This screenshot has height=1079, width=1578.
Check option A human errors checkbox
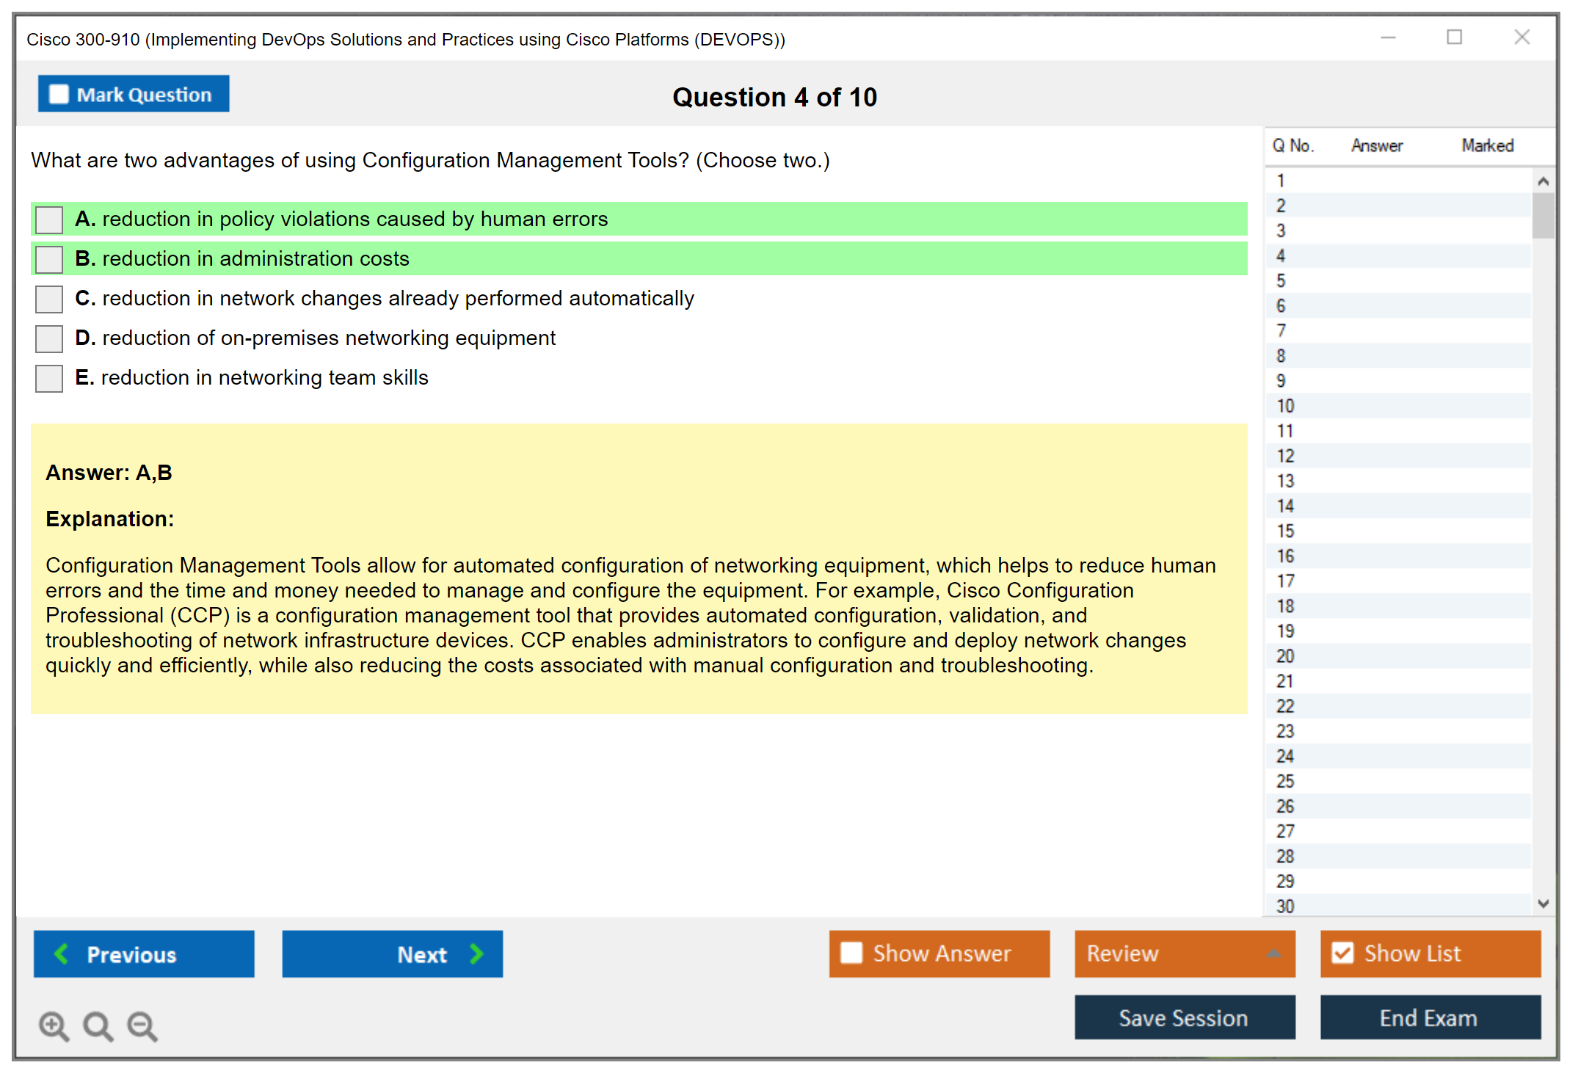(49, 219)
